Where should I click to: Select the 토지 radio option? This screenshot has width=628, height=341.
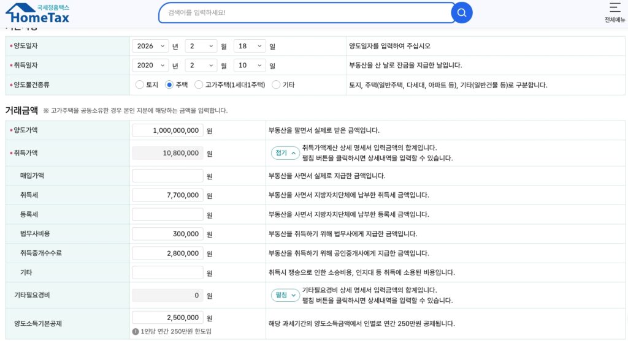click(140, 85)
